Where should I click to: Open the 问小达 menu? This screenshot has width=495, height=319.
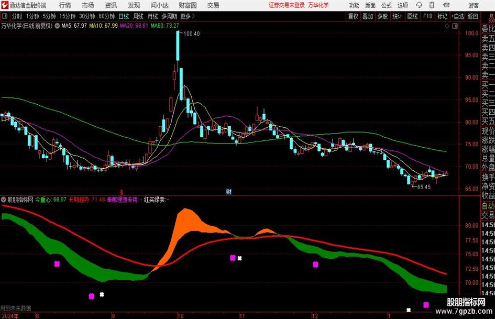point(159,5)
